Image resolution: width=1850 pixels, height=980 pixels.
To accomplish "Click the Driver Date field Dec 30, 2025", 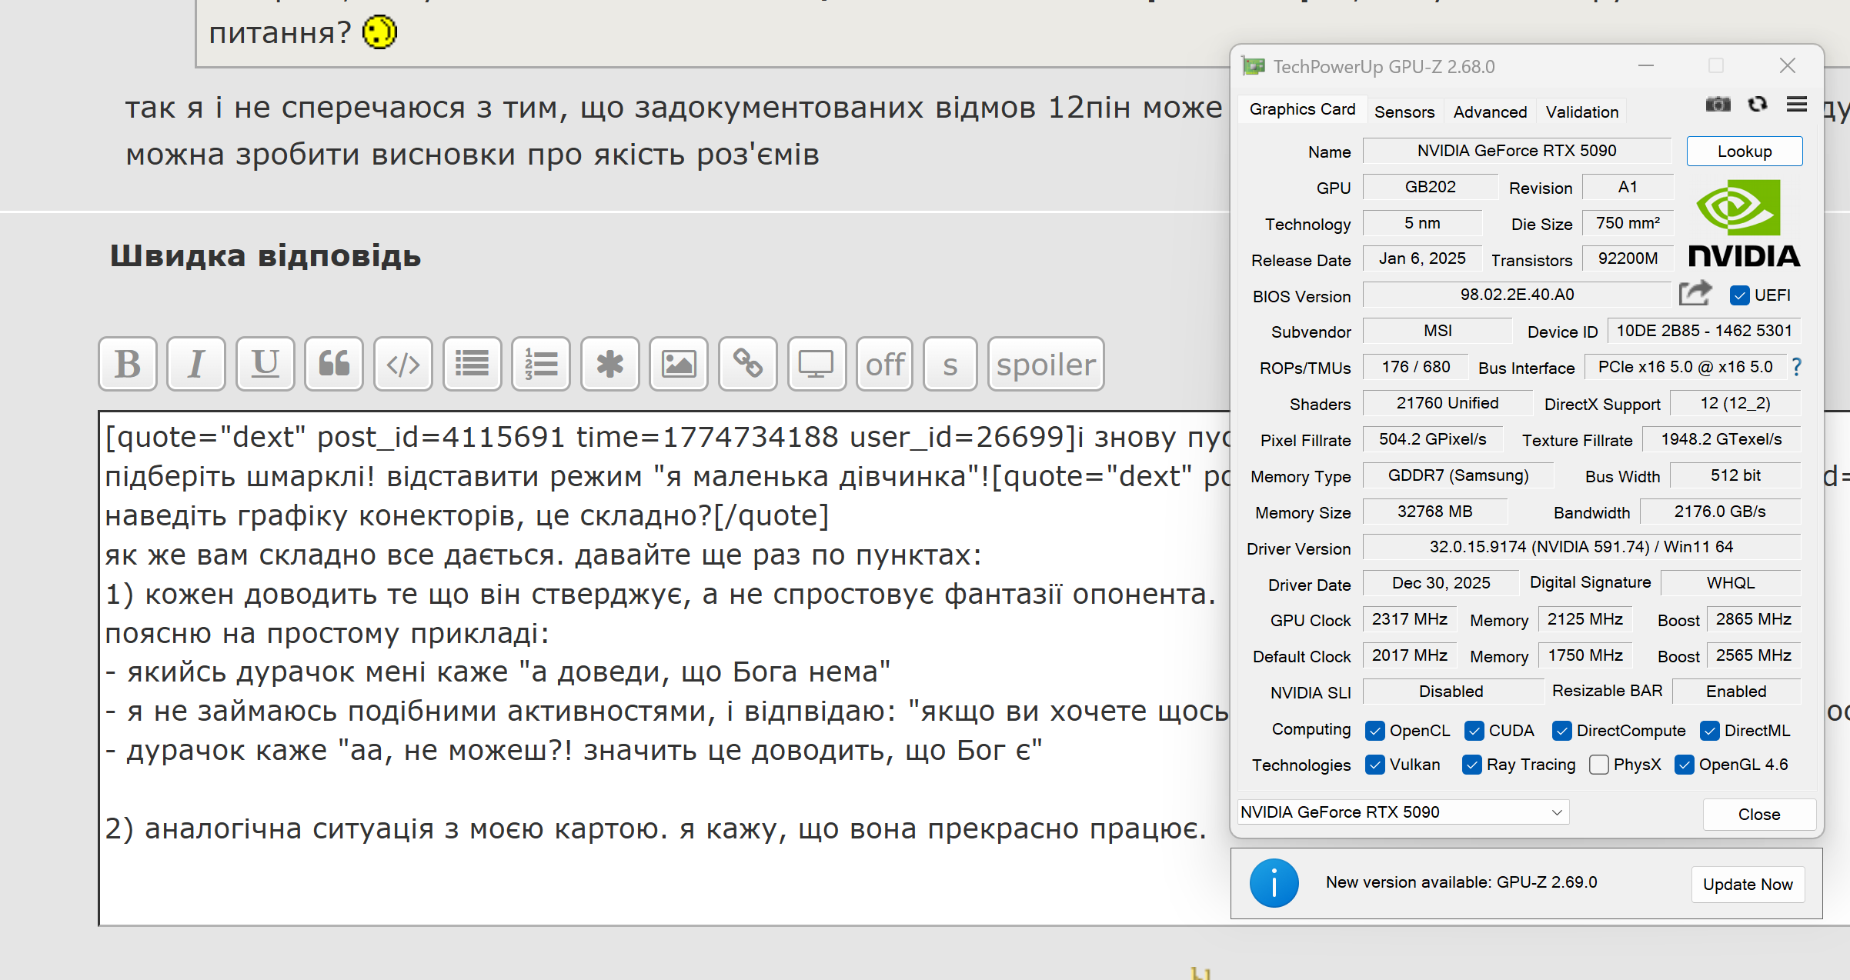I will (1441, 583).
